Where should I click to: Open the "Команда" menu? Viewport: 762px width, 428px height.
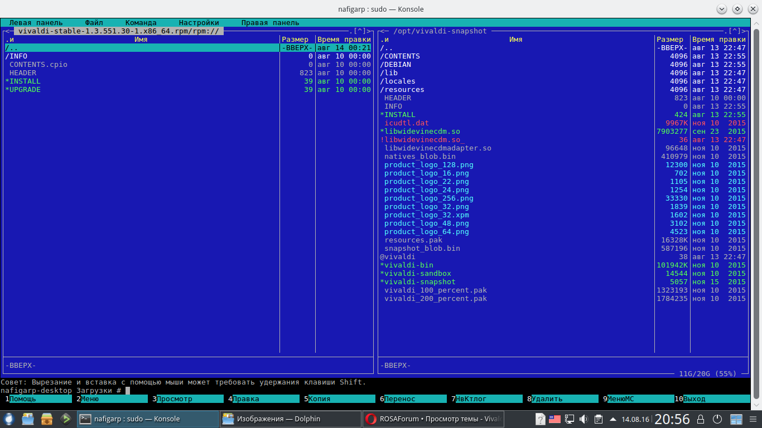(x=141, y=23)
